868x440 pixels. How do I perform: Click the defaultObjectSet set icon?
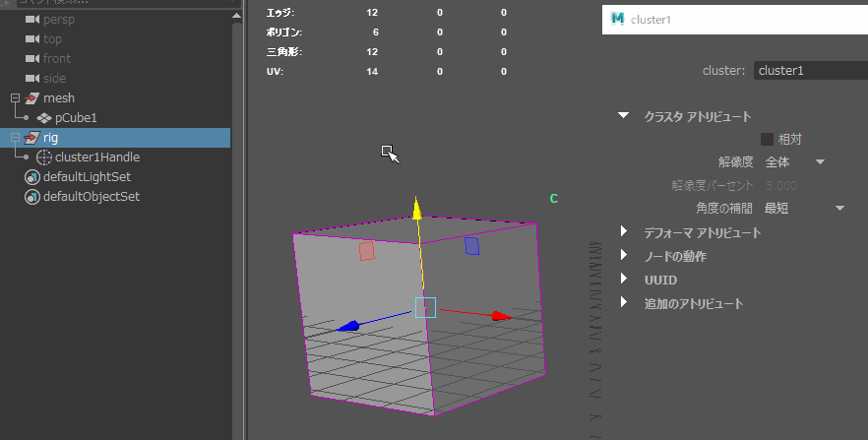(32, 197)
